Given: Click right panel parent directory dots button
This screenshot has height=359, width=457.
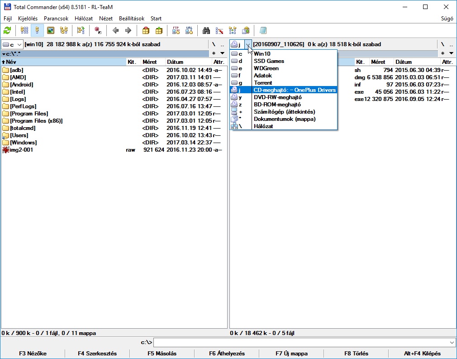Looking at the screenshot, I should (451, 44).
